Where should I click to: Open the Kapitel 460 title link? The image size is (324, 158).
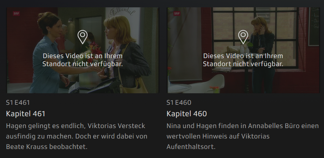click(x=186, y=114)
